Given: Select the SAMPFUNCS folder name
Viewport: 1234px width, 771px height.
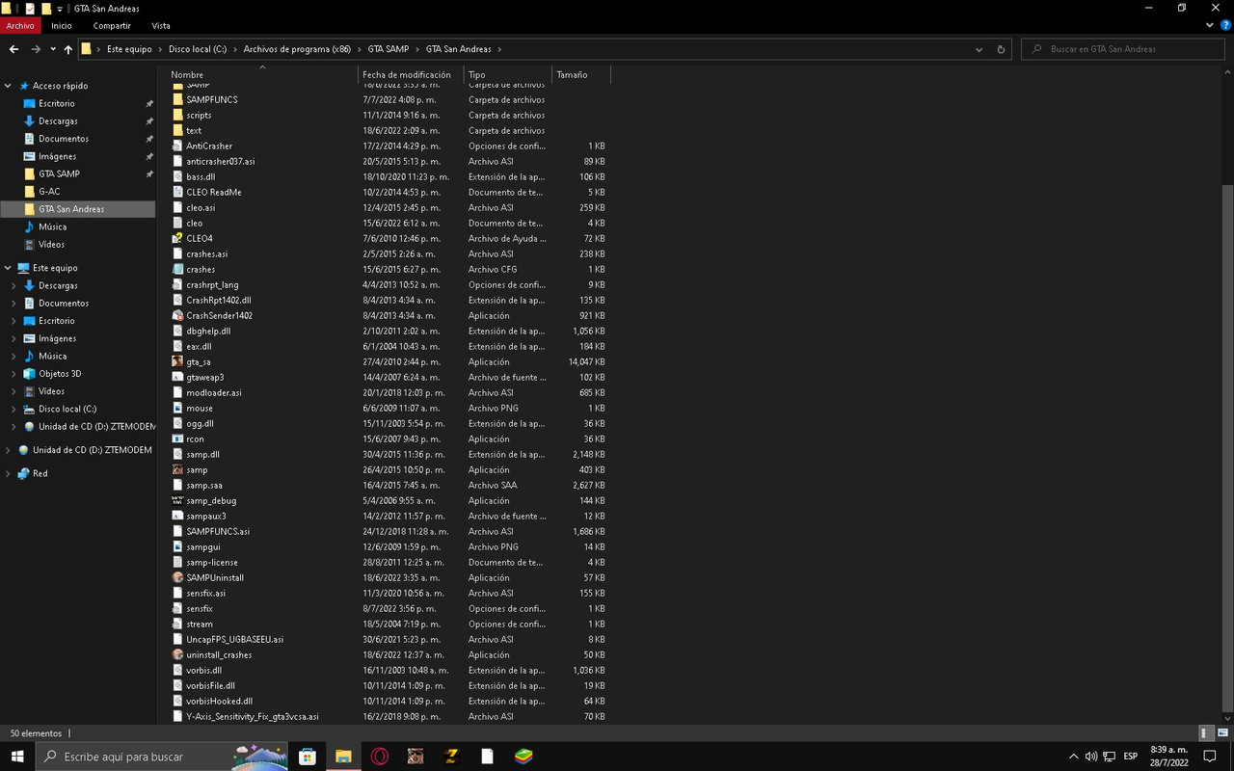Looking at the screenshot, I should click(212, 99).
